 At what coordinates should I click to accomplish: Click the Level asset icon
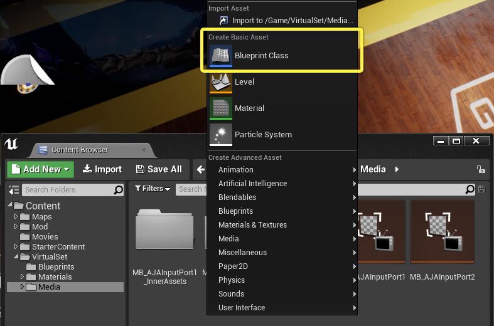tap(221, 82)
